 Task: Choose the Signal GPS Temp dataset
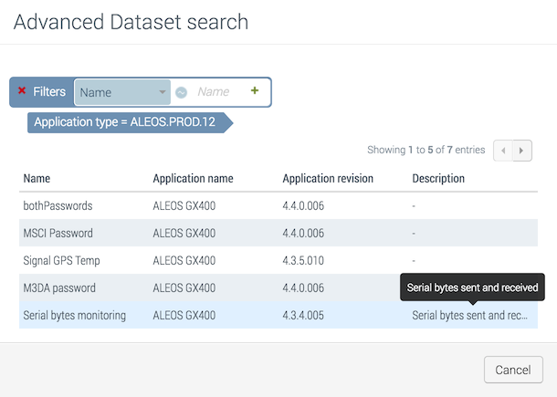pos(61,261)
